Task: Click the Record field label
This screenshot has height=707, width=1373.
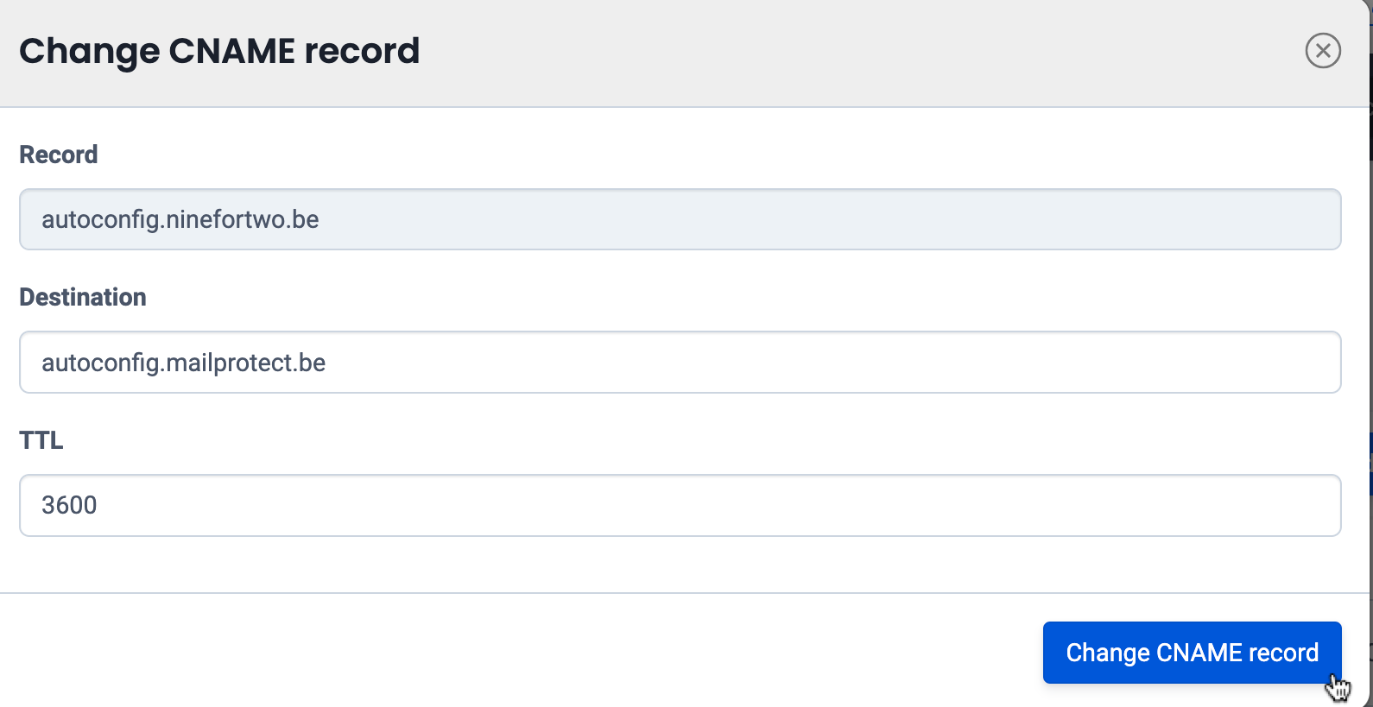Action: pos(59,155)
